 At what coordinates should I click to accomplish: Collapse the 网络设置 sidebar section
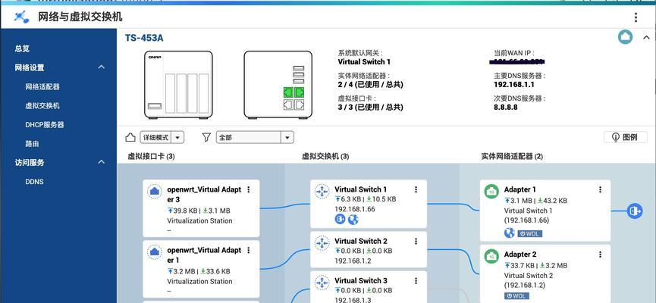click(102, 67)
